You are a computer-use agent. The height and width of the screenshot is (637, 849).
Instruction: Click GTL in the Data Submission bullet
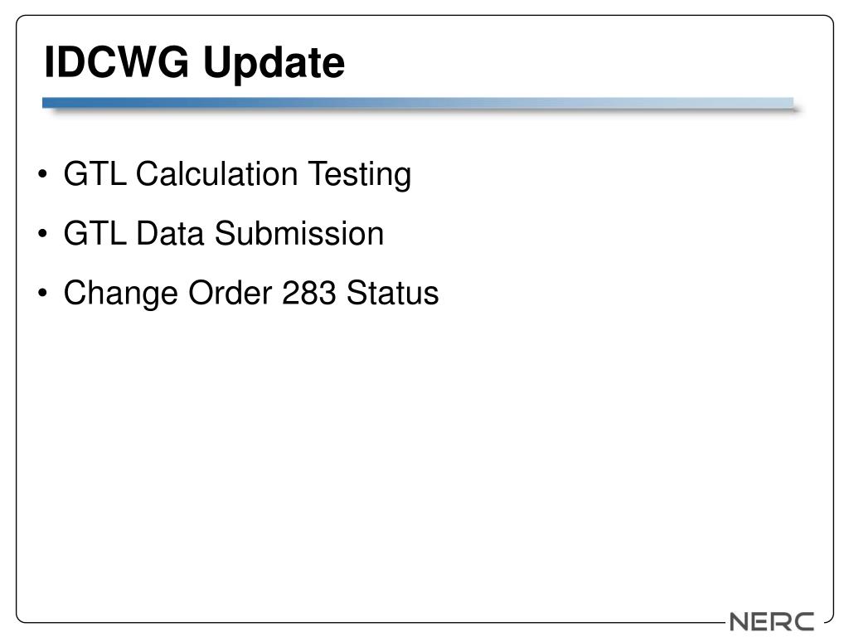click(95, 233)
